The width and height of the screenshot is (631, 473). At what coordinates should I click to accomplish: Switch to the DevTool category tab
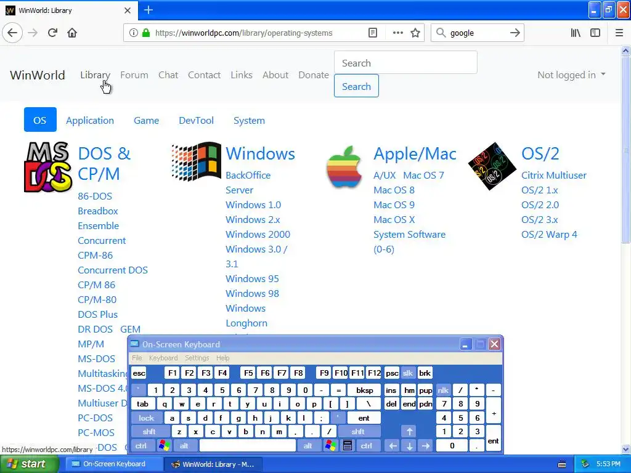[196, 120]
